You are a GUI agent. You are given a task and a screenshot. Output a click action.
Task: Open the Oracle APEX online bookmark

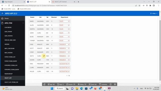24,9
